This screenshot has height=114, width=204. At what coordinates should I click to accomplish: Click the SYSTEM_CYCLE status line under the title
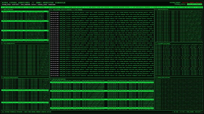[x=29, y=5]
